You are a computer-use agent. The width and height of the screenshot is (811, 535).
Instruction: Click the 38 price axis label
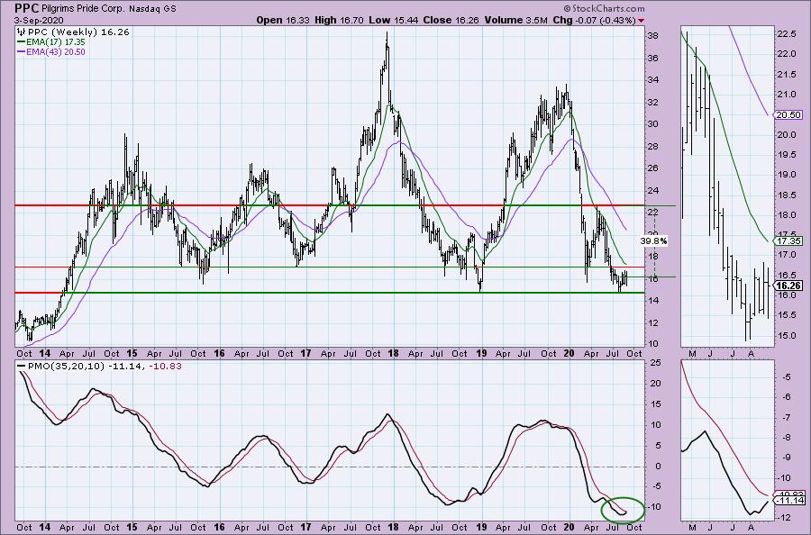coord(652,36)
